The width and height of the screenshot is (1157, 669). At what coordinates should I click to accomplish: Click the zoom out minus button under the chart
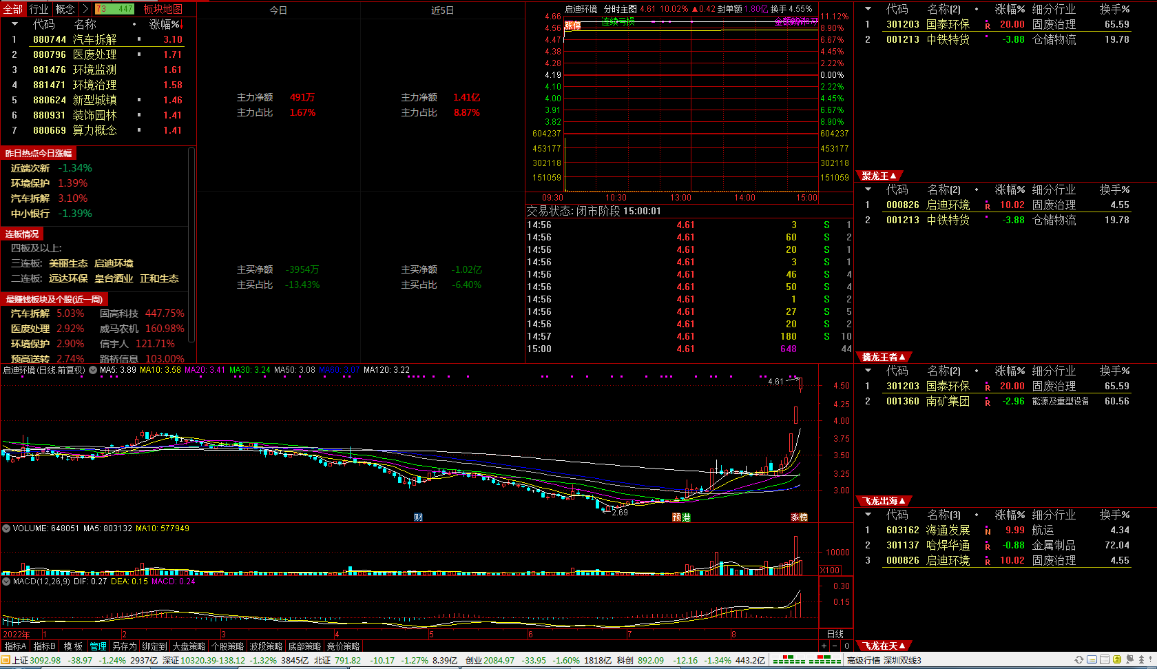(835, 646)
